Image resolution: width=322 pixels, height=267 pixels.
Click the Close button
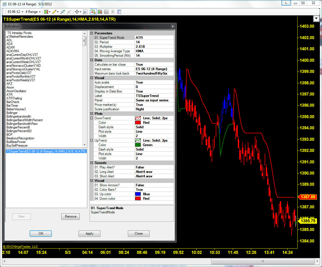138,233
